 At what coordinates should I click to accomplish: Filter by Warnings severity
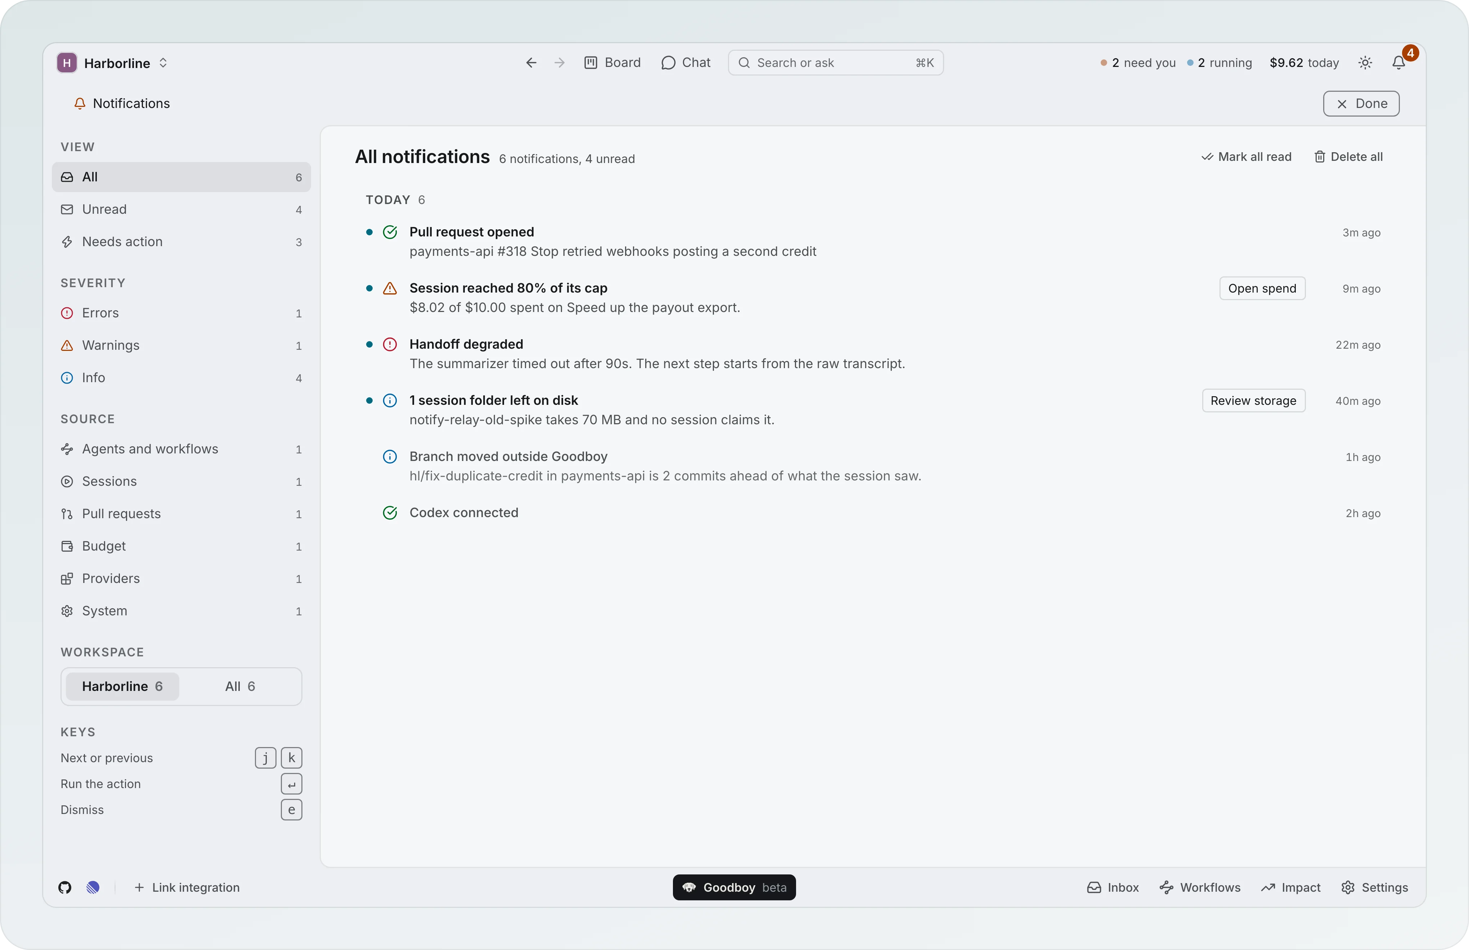pos(181,345)
